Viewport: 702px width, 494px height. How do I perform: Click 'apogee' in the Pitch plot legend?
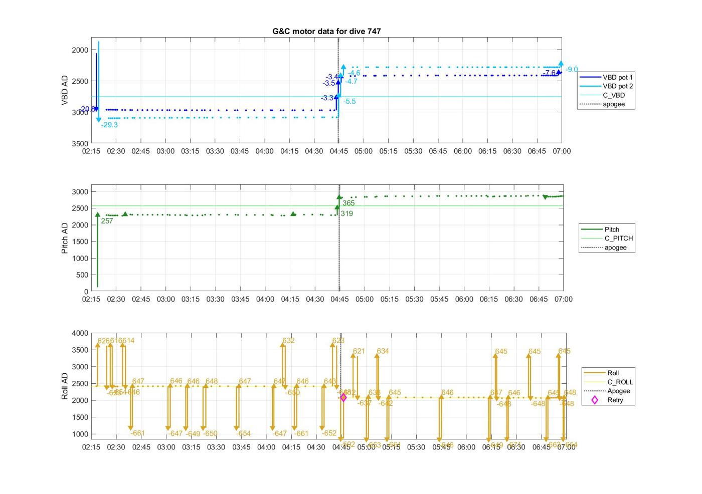click(604, 248)
